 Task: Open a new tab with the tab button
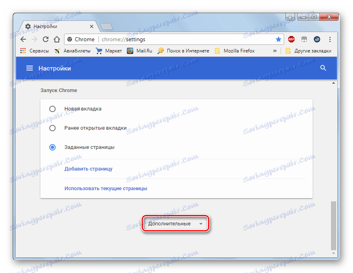106,26
